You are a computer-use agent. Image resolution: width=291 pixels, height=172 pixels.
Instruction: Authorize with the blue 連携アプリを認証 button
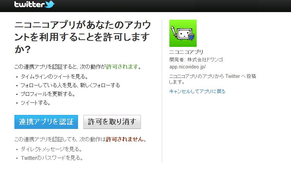pos(46,122)
